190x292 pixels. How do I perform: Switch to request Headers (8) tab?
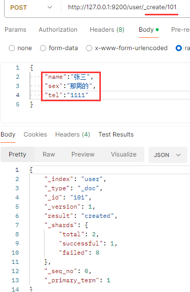click(107, 30)
